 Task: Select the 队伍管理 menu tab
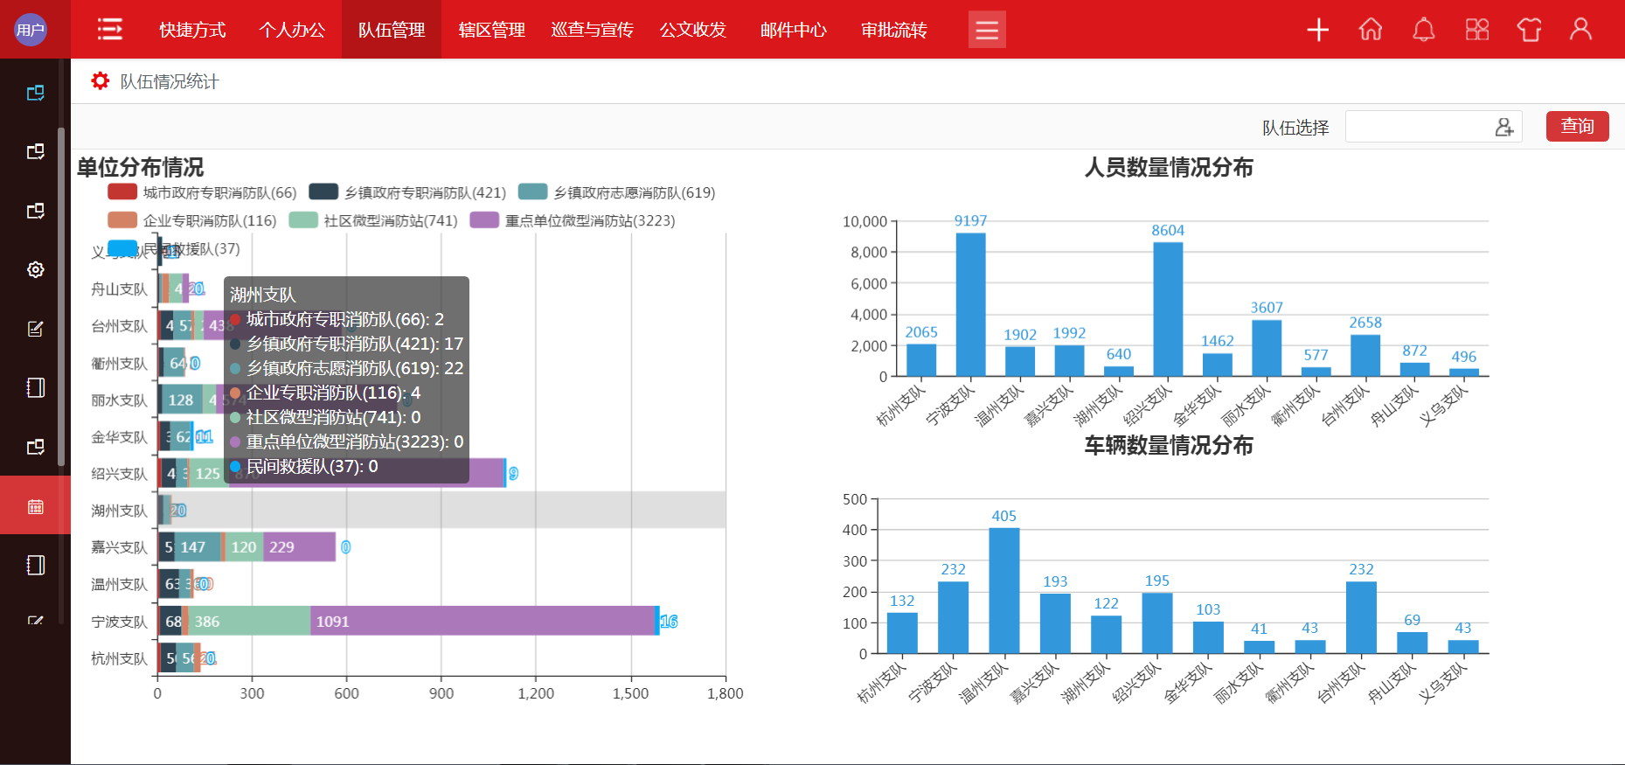point(392,30)
